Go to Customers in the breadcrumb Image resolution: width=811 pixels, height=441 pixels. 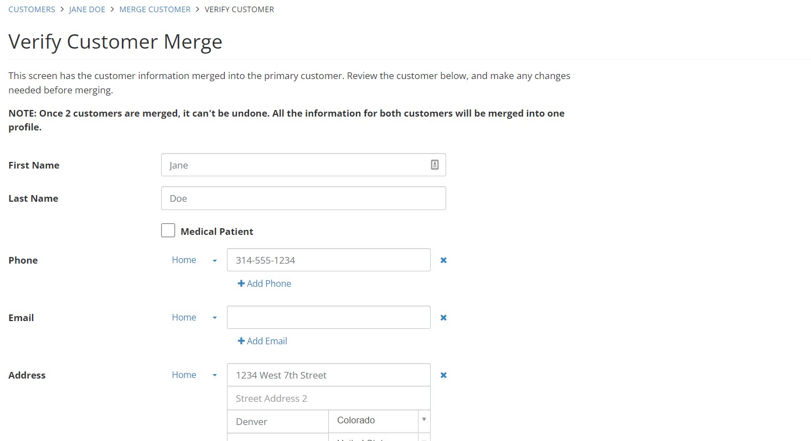[32, 9]
